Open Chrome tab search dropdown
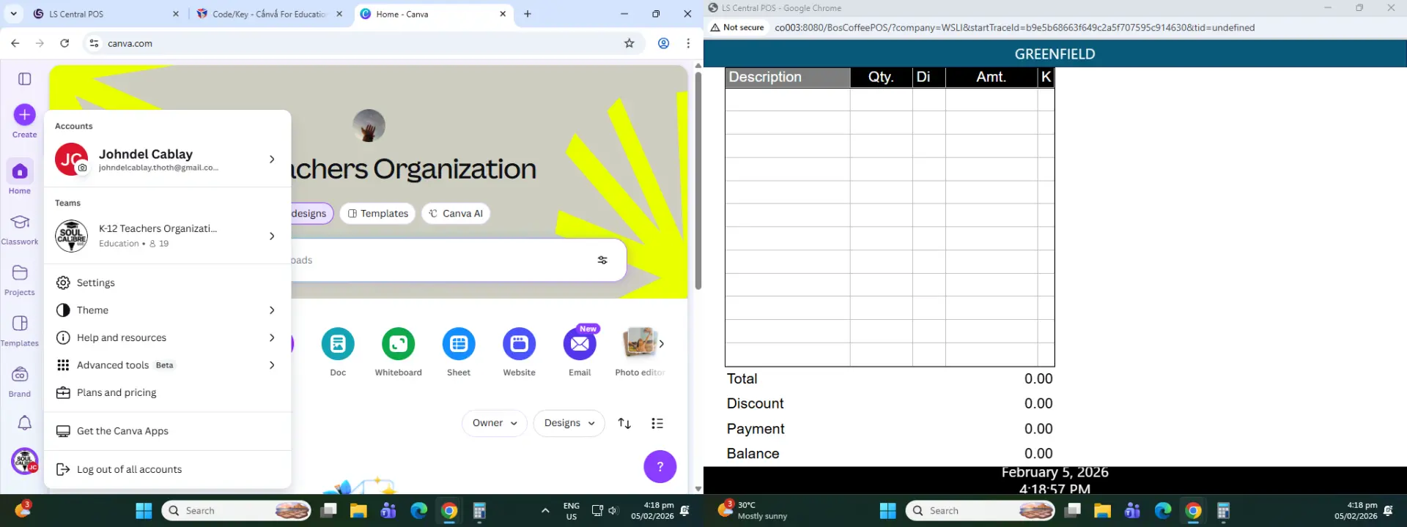This screenshot has height=527, width=1407. (x=14, y=14)
